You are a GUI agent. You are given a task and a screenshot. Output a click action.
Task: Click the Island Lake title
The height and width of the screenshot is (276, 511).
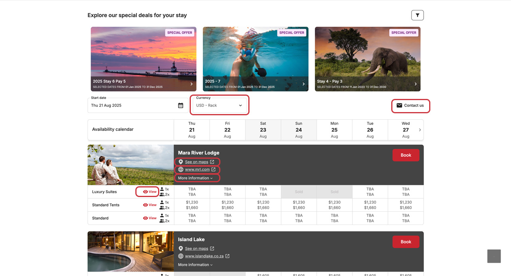(x=191, y=239)
